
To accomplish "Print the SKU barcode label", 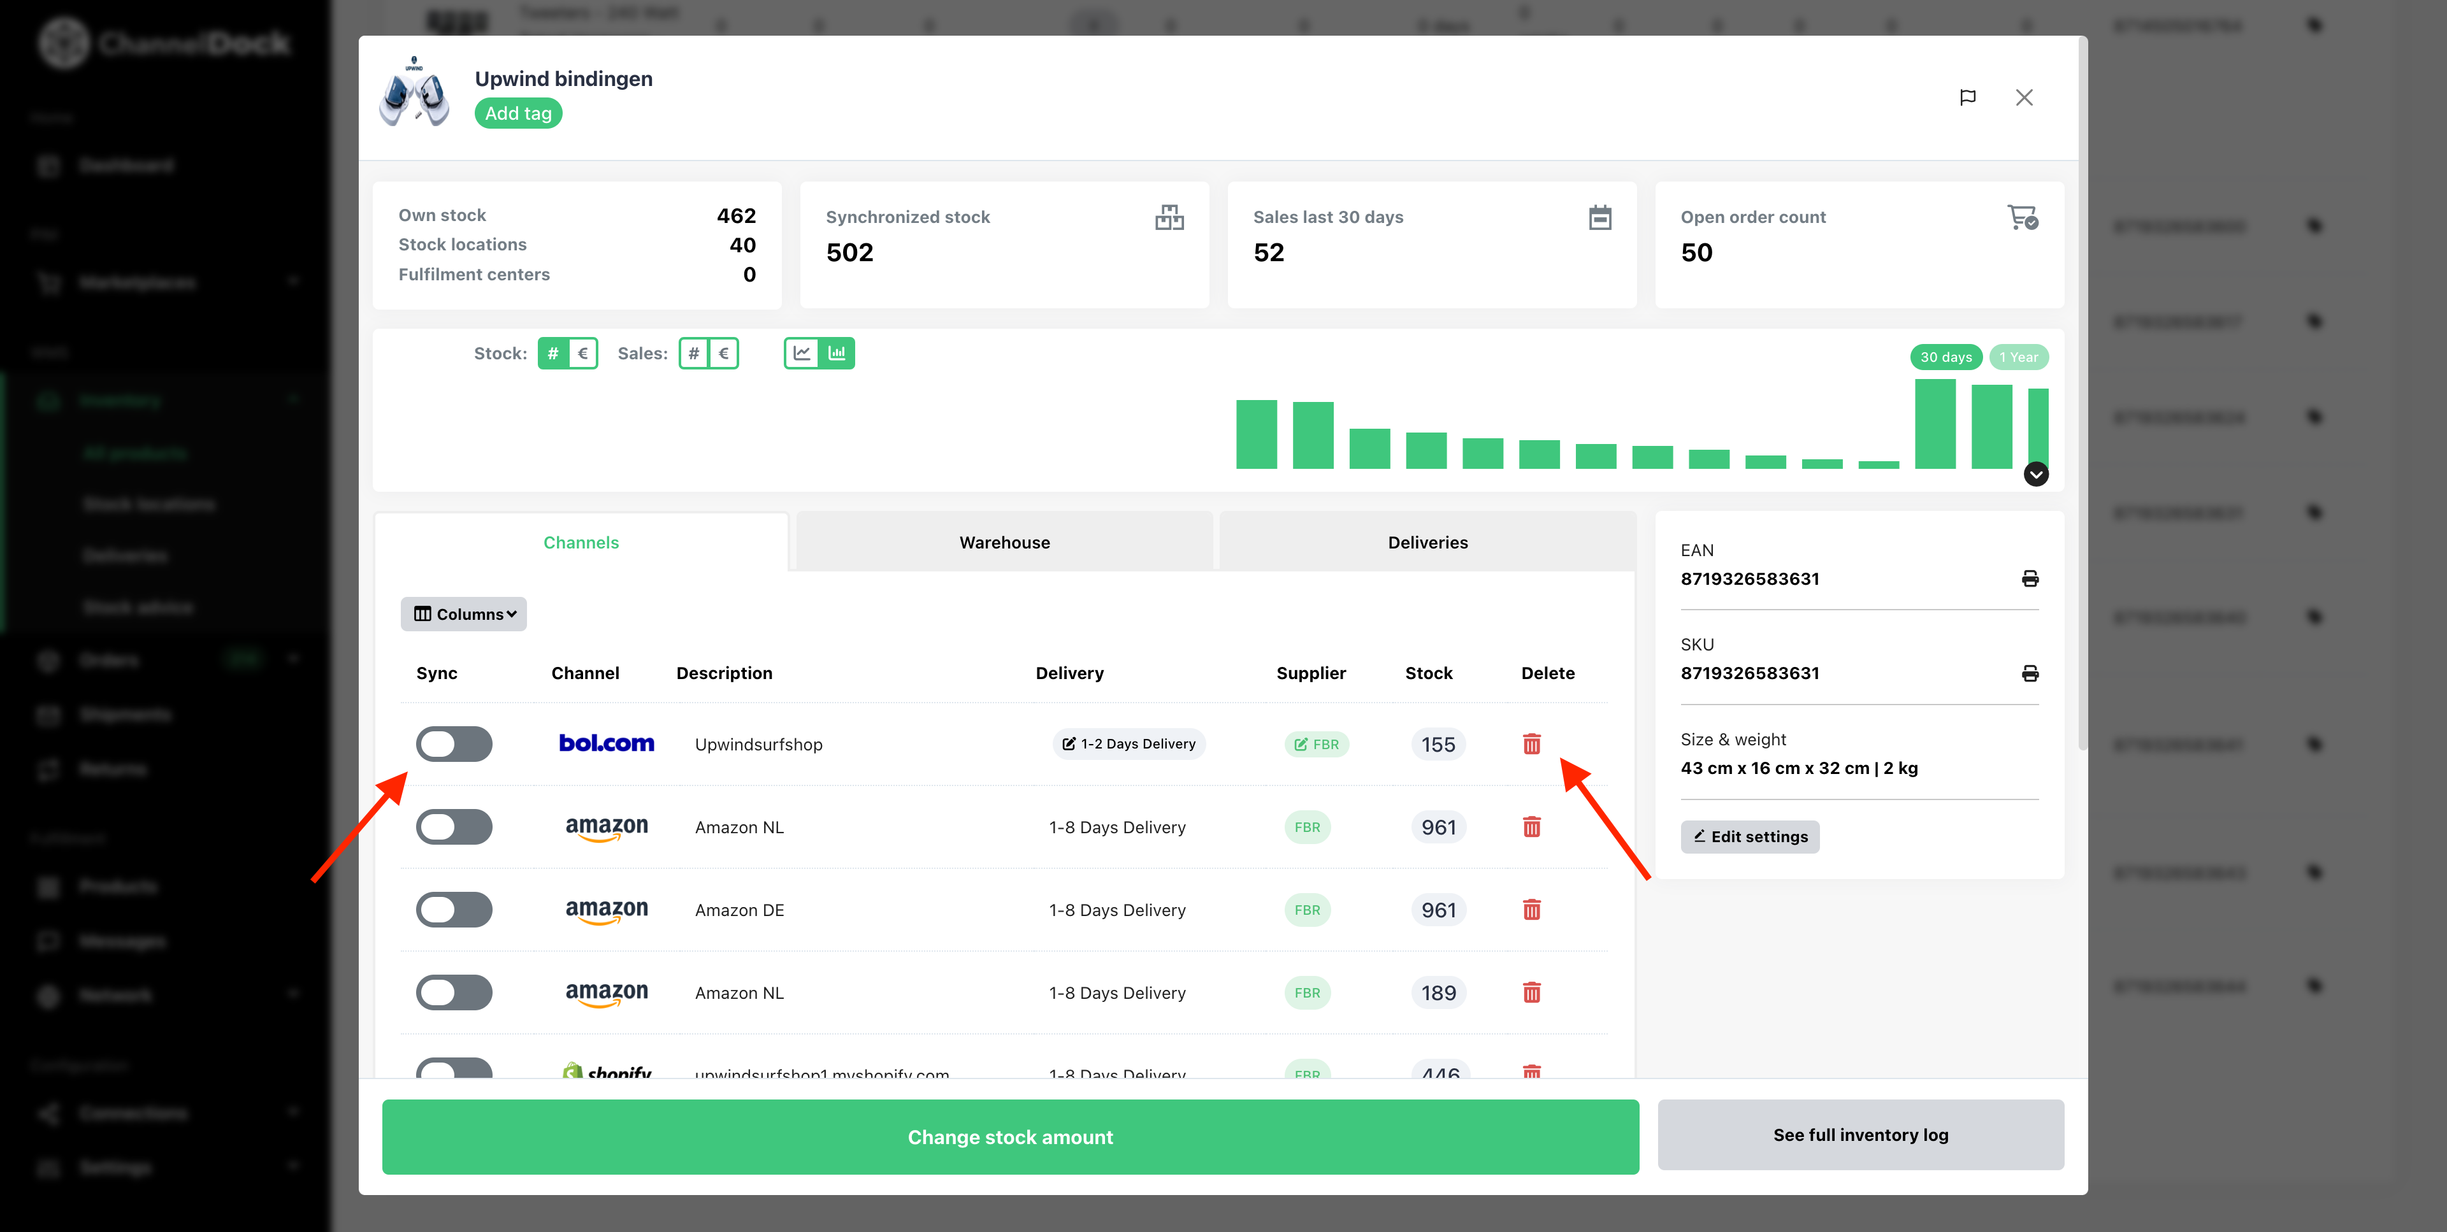I will pos(2029,673).
